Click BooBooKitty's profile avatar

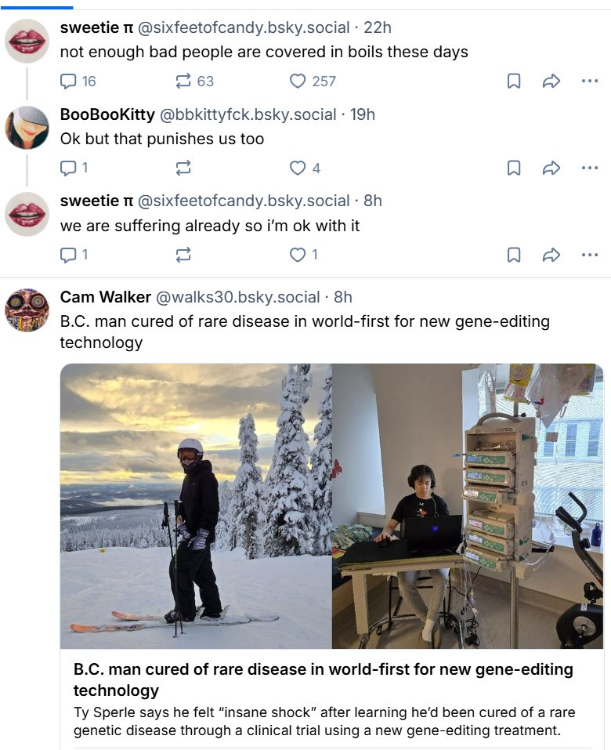[x=27, y=128]
